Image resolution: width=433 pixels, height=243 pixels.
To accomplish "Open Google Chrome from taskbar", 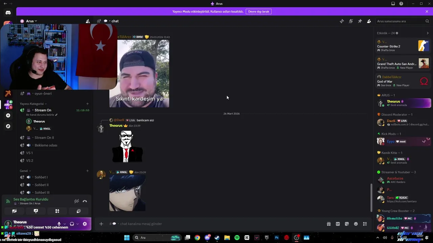I will 197,238.
